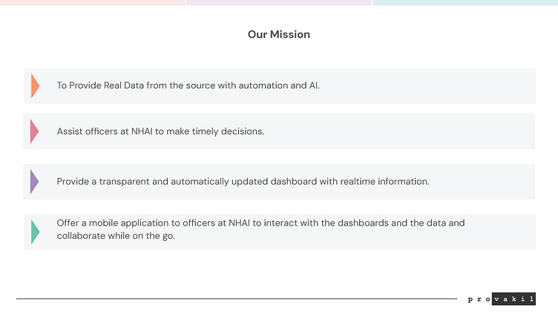The image size is (558, 314).
Task: Select the purple arrow bullet icon
Action: pyautogui.click(x=34, y=181)
